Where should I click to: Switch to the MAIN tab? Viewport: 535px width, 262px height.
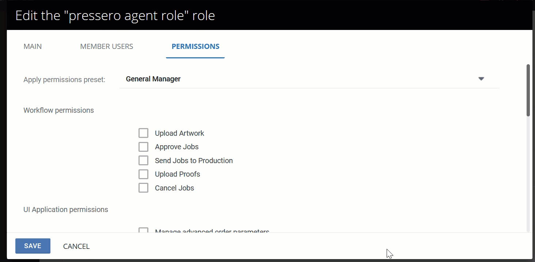33,46
